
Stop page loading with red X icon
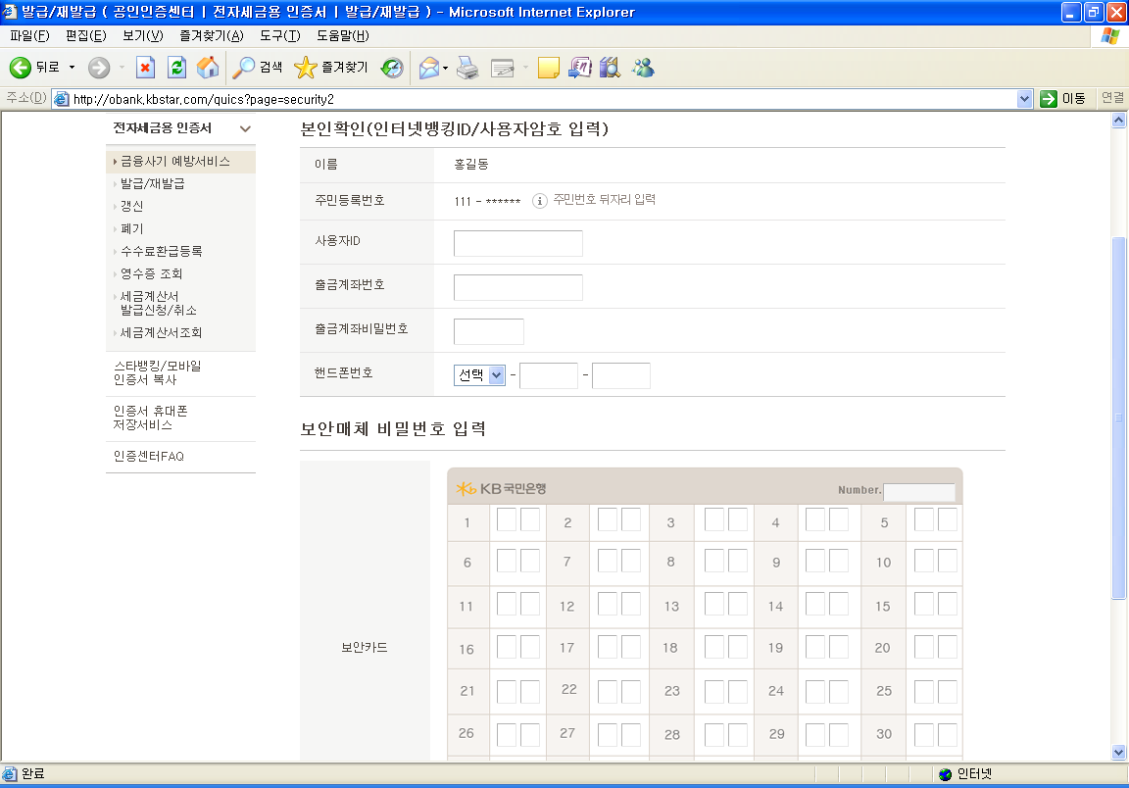[x=145, y=68]
